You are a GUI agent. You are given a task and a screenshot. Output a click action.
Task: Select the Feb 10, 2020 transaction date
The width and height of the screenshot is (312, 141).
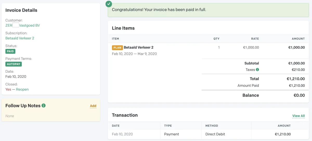(122, 134)
